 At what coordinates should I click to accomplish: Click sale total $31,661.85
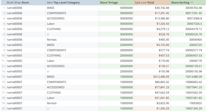pos(162,98)
